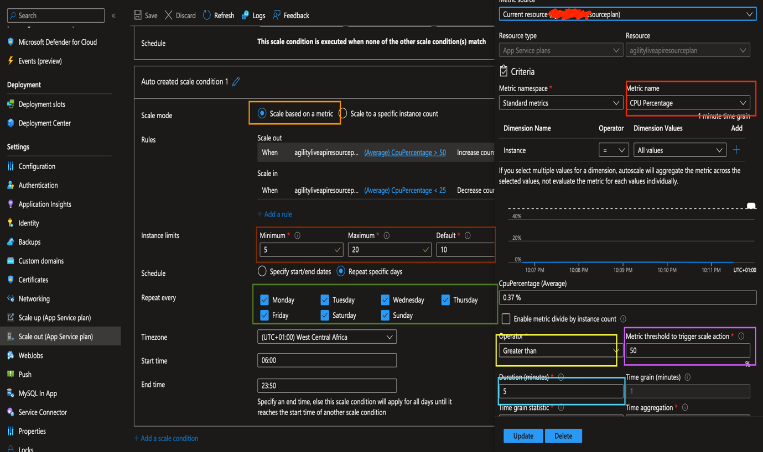Screen dimensions: 763x452
Task: Click the Authentication person icon
Action: [11, 185]
